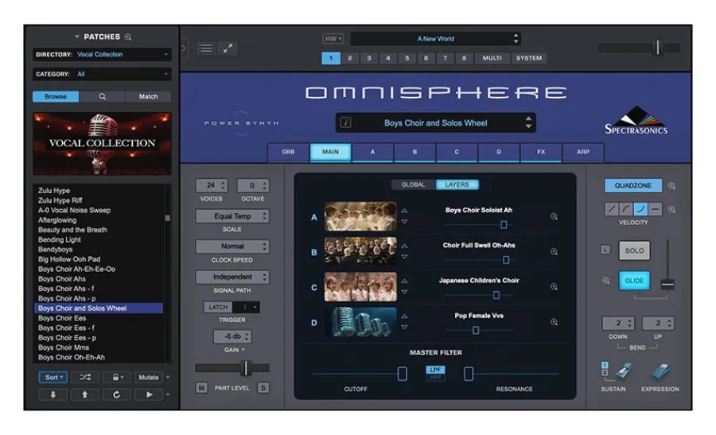Open the HW dropdown
716x435 pixels.
click(333, 39)
